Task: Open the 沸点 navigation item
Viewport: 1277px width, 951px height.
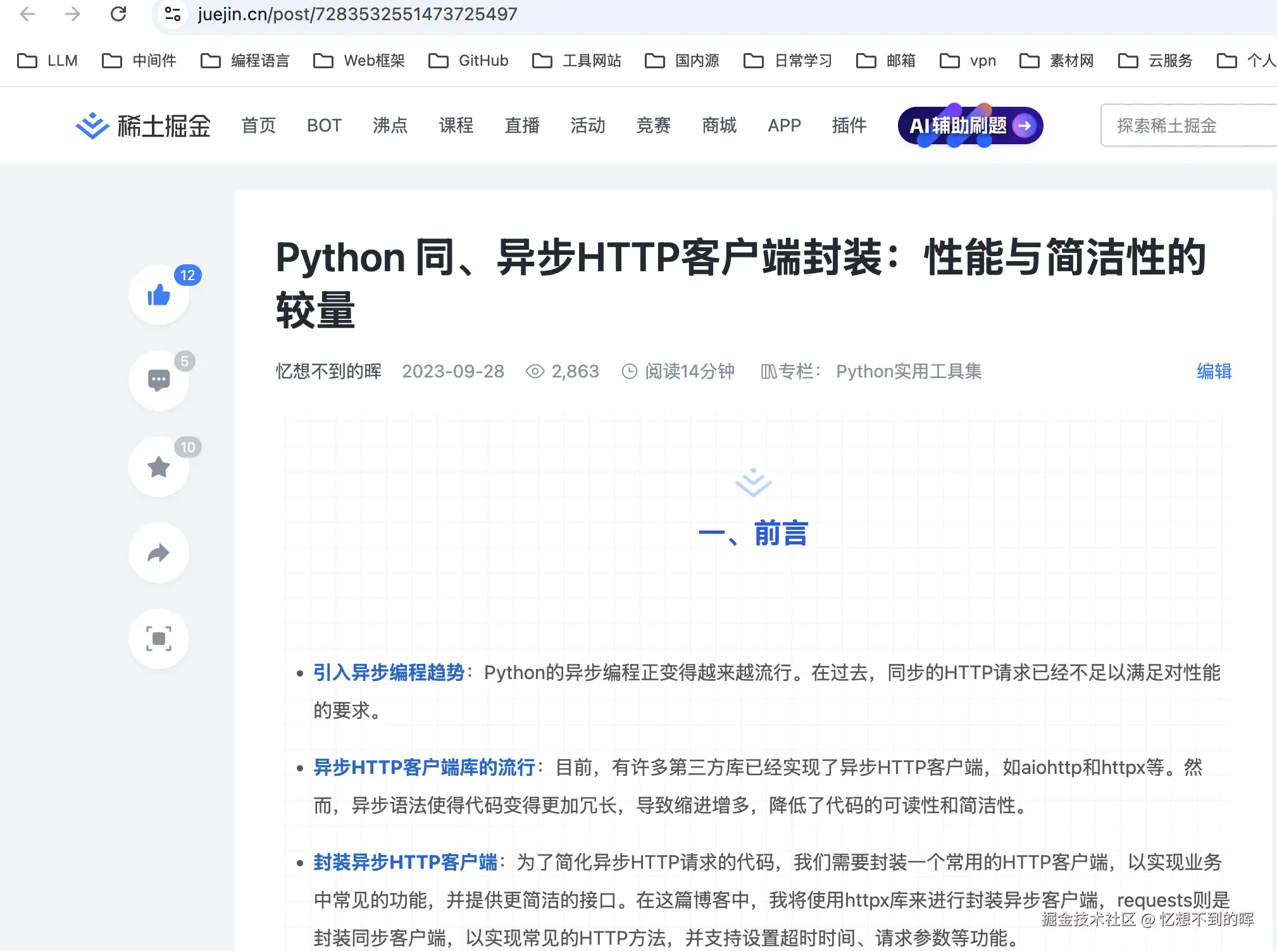Action: [390, 126]
